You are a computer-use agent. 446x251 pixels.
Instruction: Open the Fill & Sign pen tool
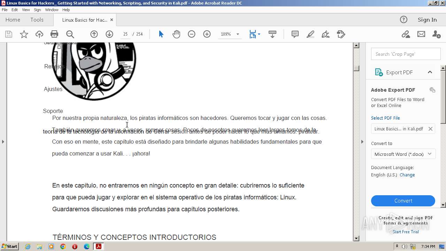[x=326, y=34]
